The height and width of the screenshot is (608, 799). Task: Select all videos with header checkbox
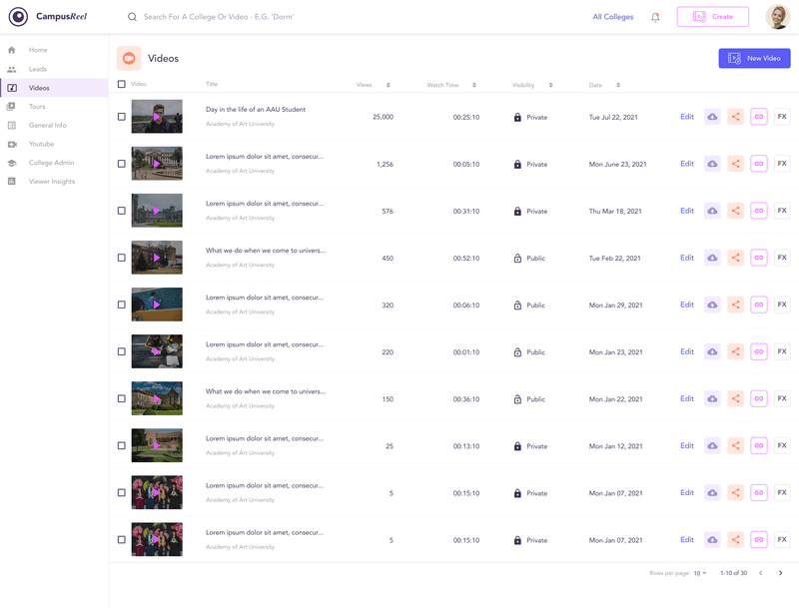[x=122, y=85]
